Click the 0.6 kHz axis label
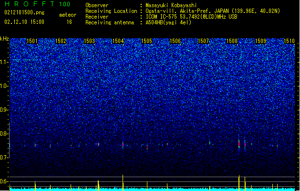300x191 pixels. pos(4,181)
